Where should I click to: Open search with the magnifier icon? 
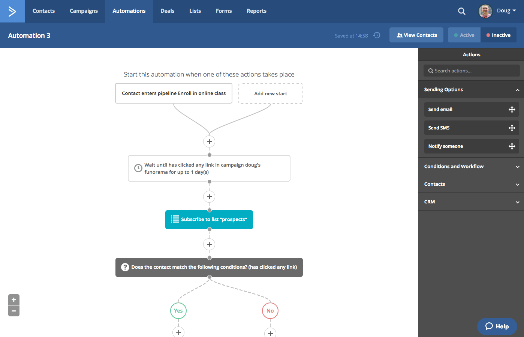tap(462, 11)
